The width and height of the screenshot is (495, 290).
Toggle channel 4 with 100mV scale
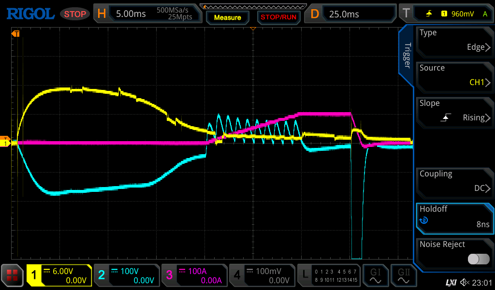(x=262, y=275)
